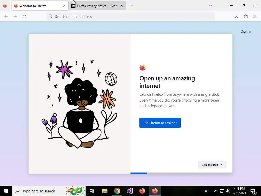Close the Firefox Privacy Notice tab

click(x=122, y=6)
